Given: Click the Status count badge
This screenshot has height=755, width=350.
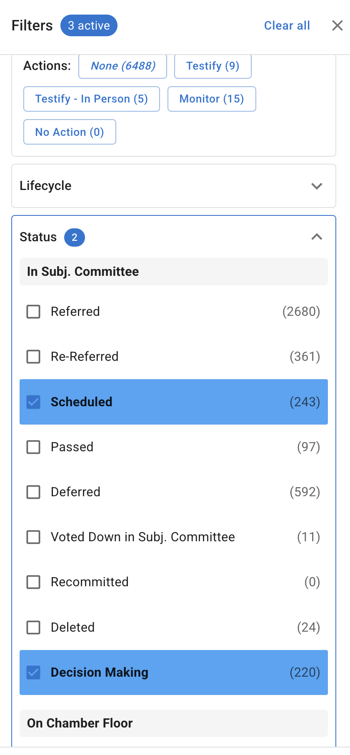Looking at the screenshot, I should pos(74,237).
